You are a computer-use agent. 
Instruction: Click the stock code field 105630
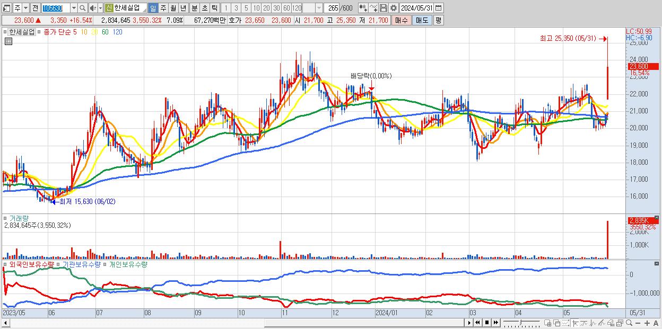click(56, 8)
